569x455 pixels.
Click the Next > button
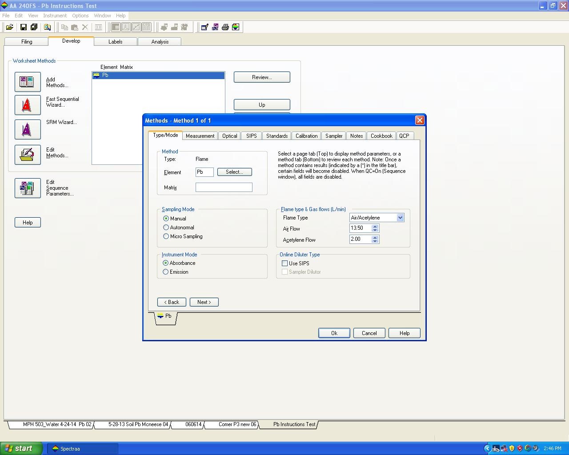tap(204, 302)
